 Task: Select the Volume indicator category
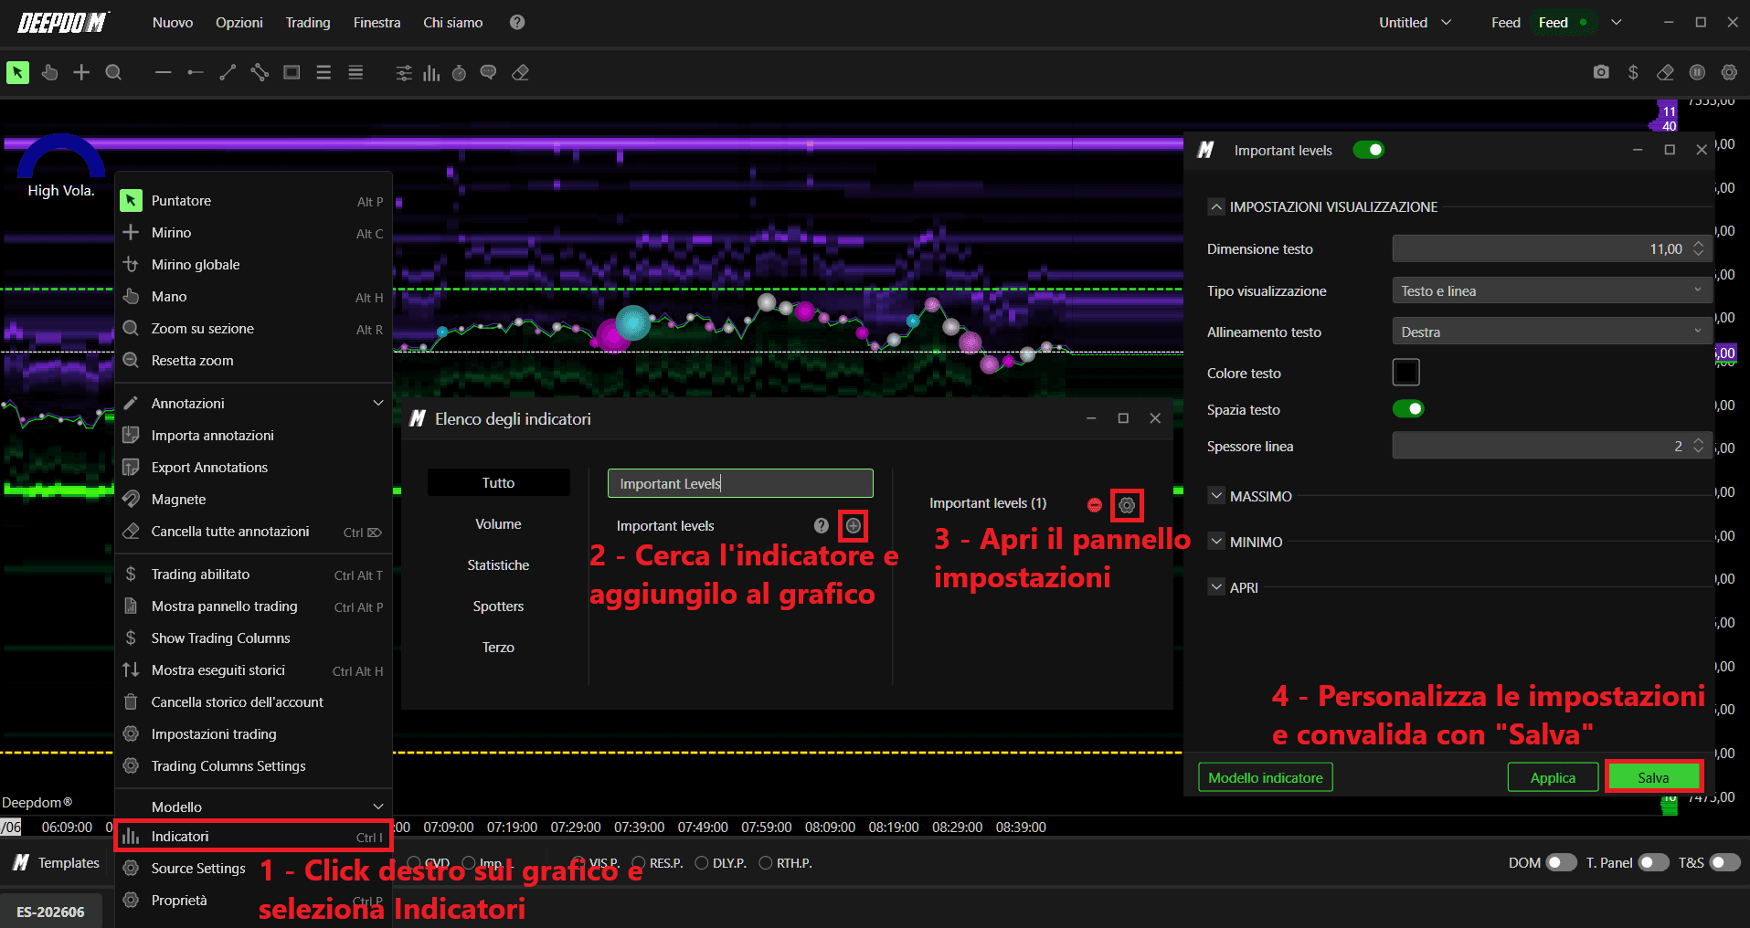(x=498, y=523)
